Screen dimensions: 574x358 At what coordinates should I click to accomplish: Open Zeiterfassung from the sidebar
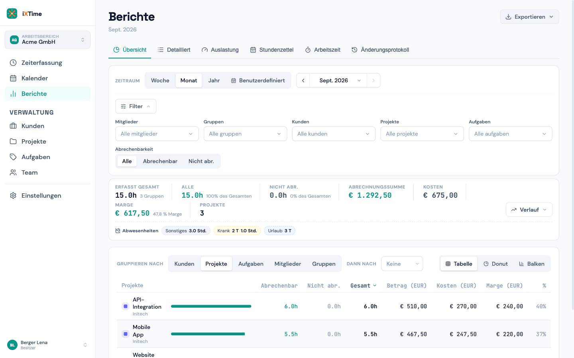[47, 63]
